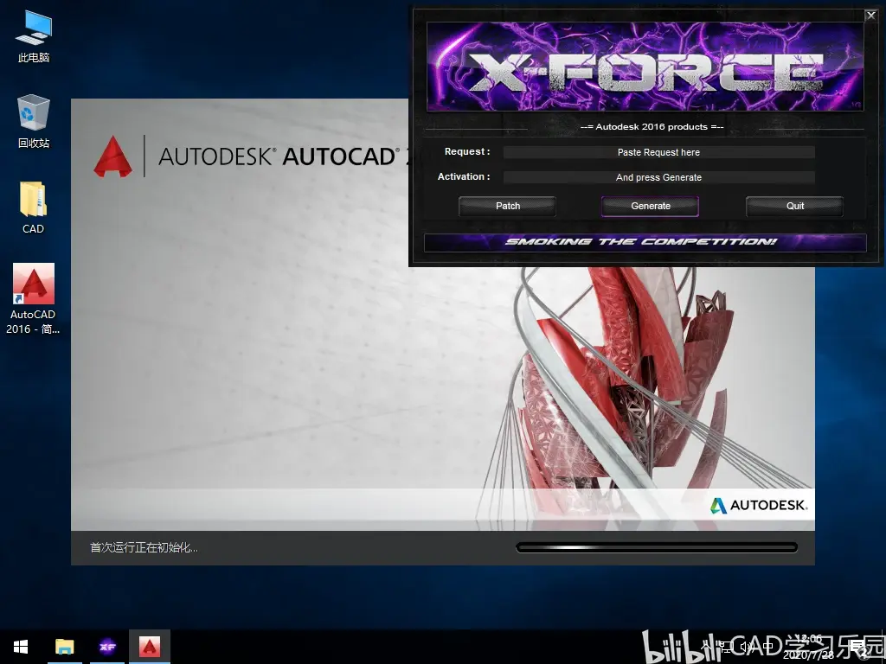The width and height of the screenshot is (886, 664).
Task: Click the AutoCAD splash loading progress bar
Action: tap(657, 547)
